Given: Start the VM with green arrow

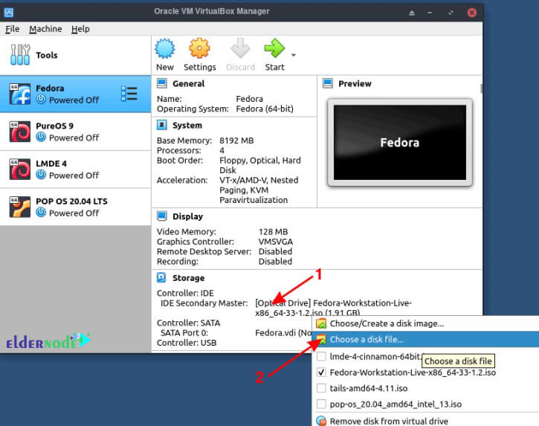Looking at the screenshot, I should [274, 48].
